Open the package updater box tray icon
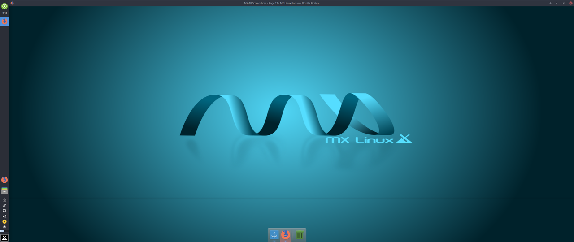574x242 pixels. tap(4, 200)
